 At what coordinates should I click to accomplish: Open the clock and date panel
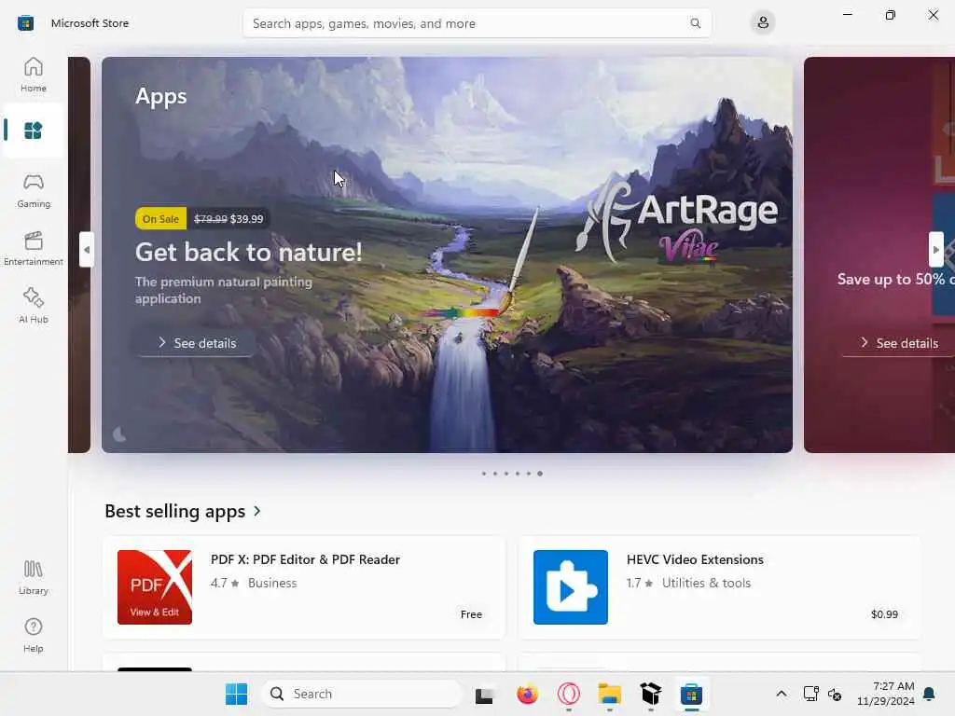click(886, 694)
